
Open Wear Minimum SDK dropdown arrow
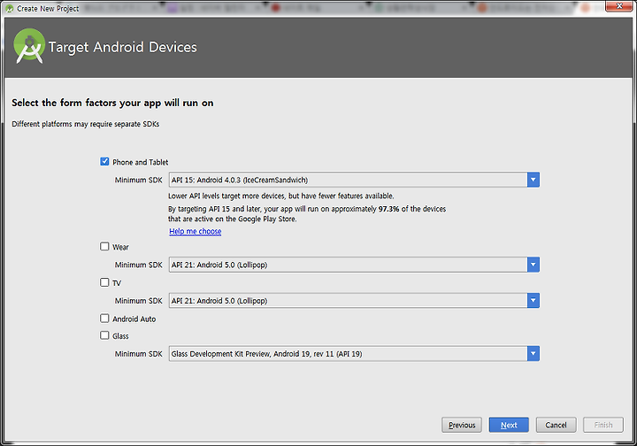coord(533,265)
